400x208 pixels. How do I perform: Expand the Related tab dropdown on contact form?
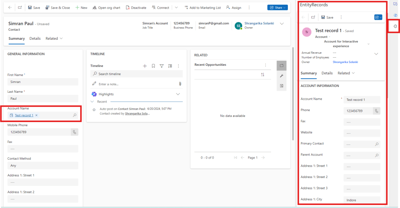[x=54, y=39]
